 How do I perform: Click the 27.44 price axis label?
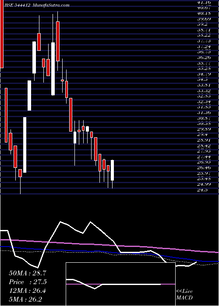pos(204,156)
